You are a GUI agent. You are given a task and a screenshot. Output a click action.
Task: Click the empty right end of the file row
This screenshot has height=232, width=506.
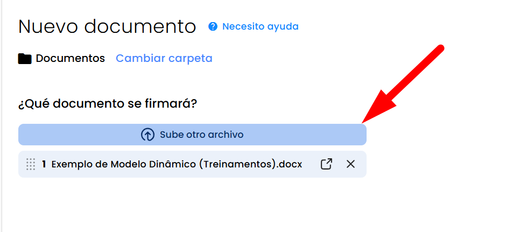361,164
